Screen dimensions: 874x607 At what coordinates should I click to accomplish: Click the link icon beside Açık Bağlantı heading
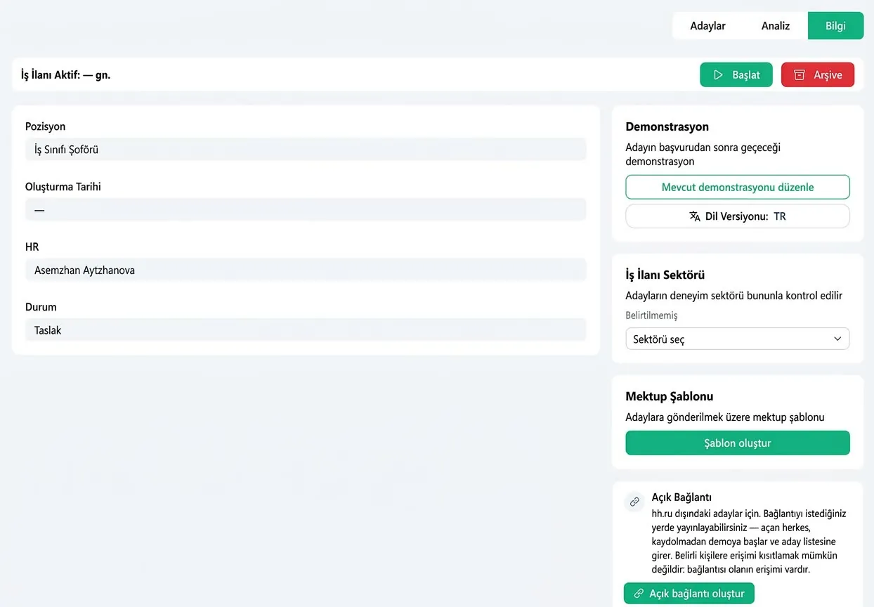[634, 502]
